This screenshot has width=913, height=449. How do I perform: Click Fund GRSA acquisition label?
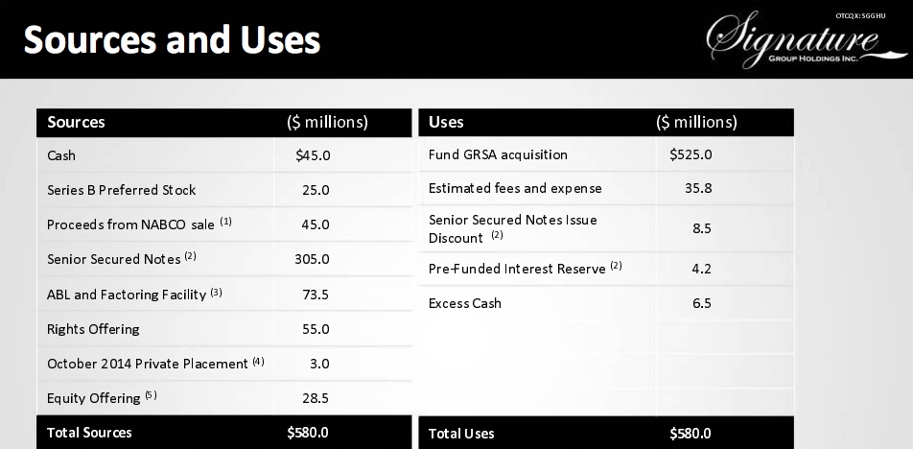[498, 154]
